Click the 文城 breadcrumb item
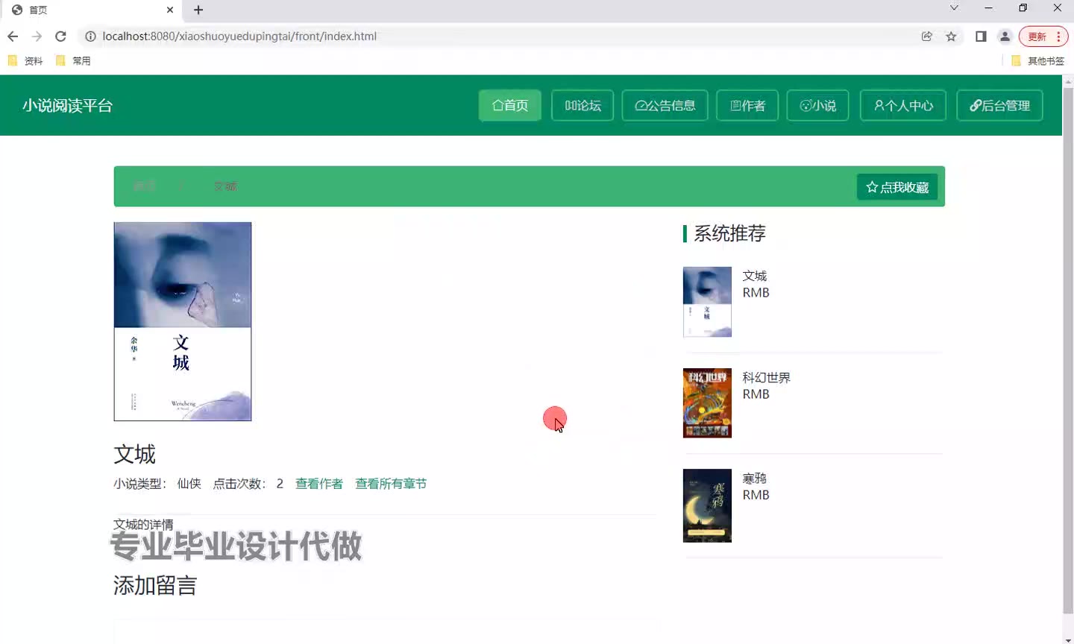Viewport: 1074px width, 644px height. [225, 186]
